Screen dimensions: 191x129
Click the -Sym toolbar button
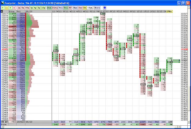[x=90, y=8]
